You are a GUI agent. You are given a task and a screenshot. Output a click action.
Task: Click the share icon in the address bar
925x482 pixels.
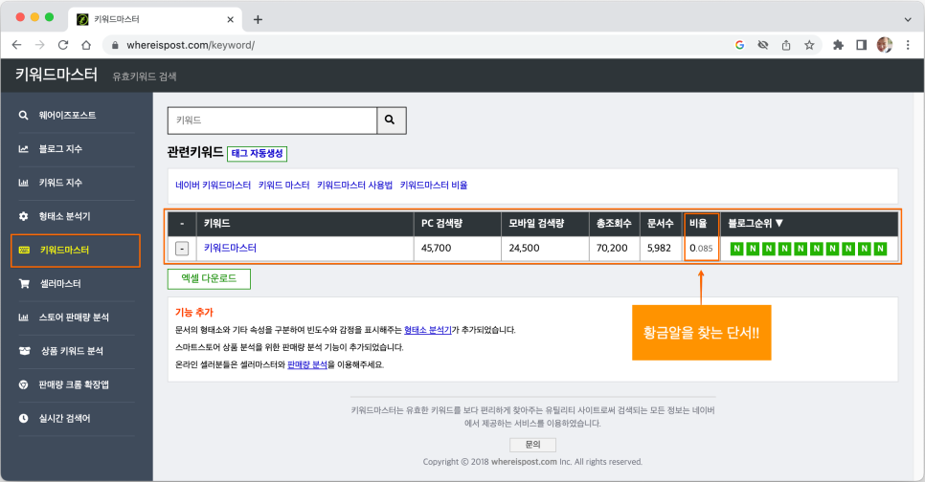click(786, 45)
